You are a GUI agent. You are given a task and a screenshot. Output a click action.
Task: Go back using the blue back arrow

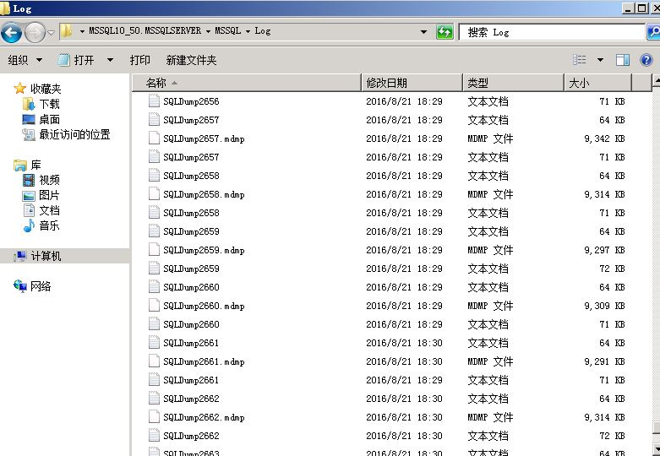click(x=11, y=32)
